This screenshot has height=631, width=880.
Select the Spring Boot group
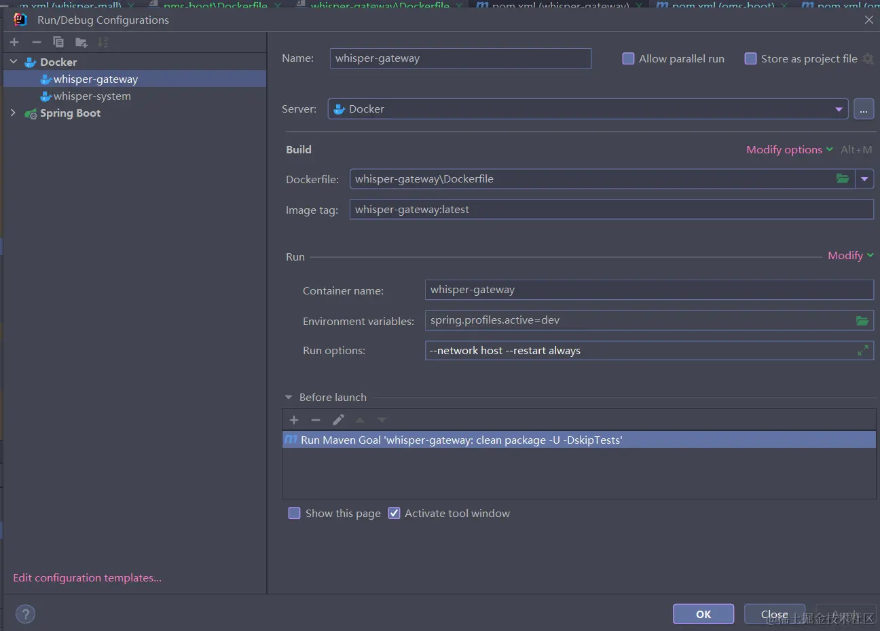coord(134,113)
